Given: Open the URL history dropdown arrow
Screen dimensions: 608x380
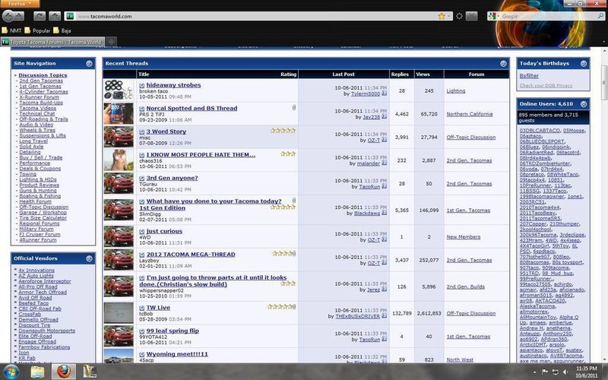Looking at the screenshot, I should [449, 16].
